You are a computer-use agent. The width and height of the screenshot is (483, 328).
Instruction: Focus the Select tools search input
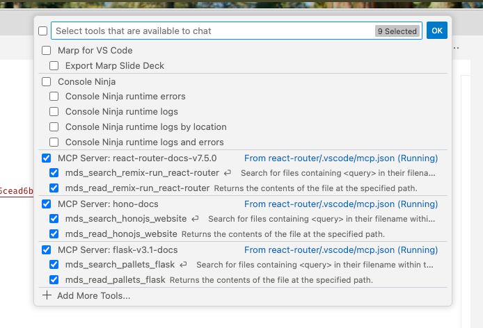[209, 31]
